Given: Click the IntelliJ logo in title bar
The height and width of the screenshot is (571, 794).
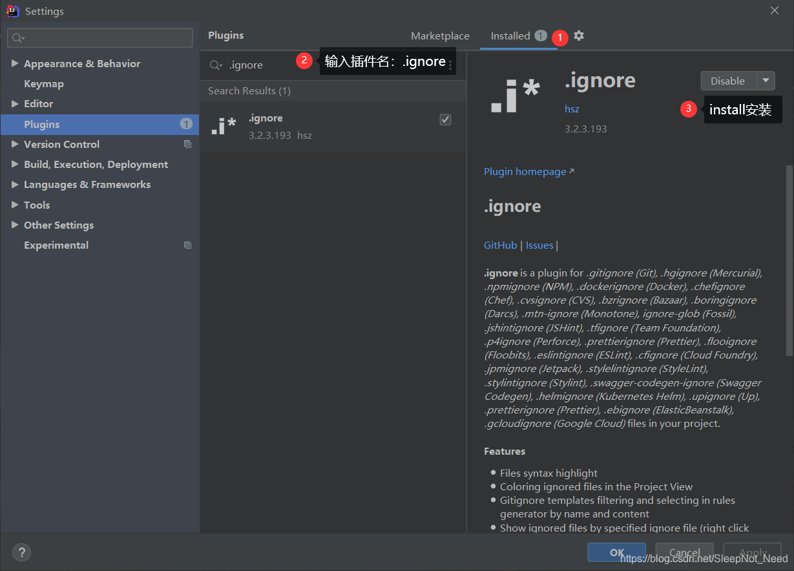Looking at the screenshot, I should (12, 10).
